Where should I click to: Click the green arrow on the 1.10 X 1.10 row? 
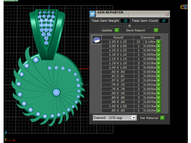159,55
